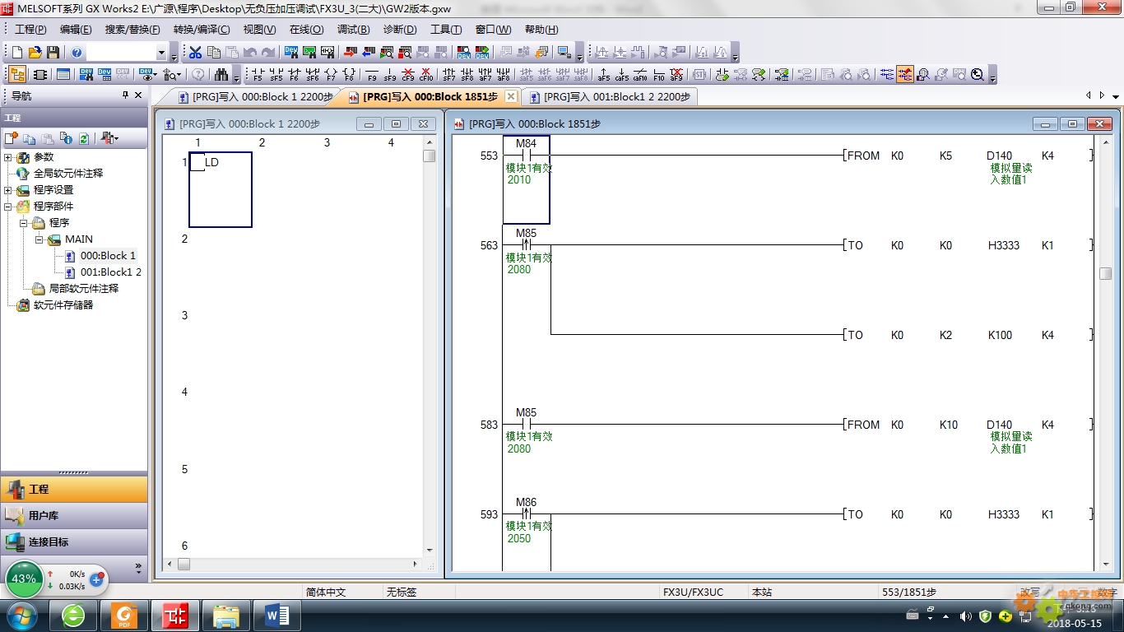
Task: Open the toolbar combo box dropdown
Action: point(161,53)
